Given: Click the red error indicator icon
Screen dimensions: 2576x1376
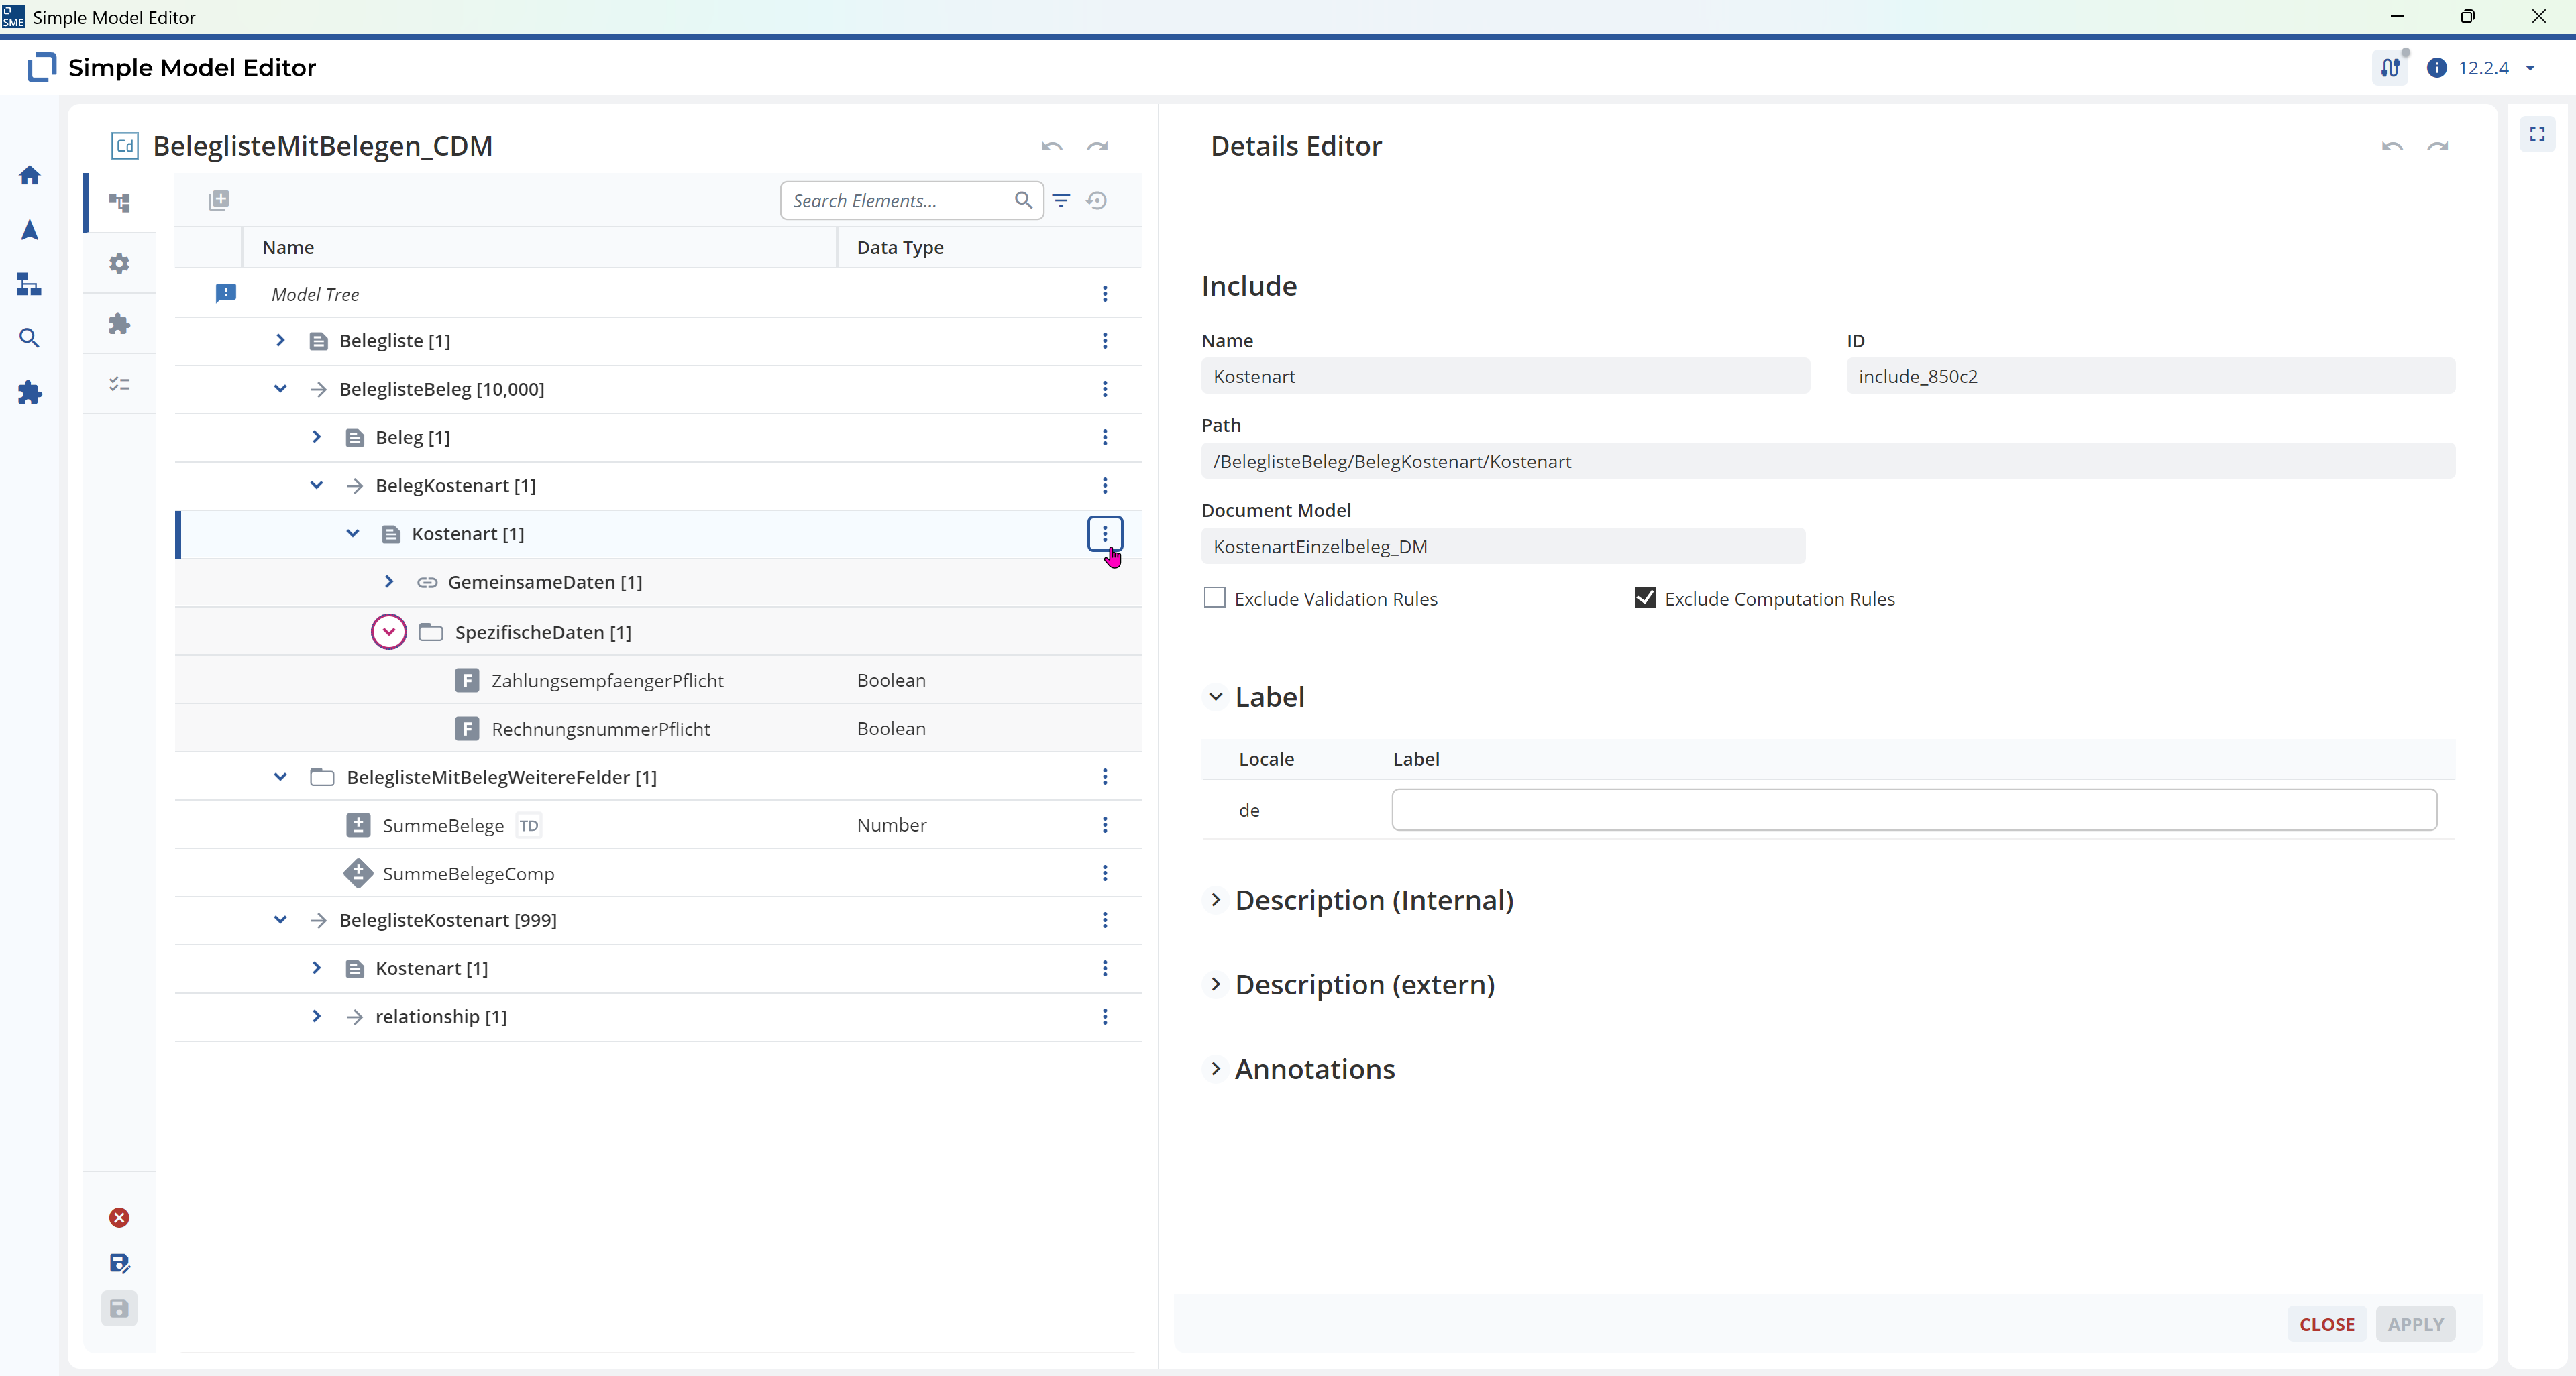Looking at the screenshot, I should pyautogui.click(x=119, y=1217).
